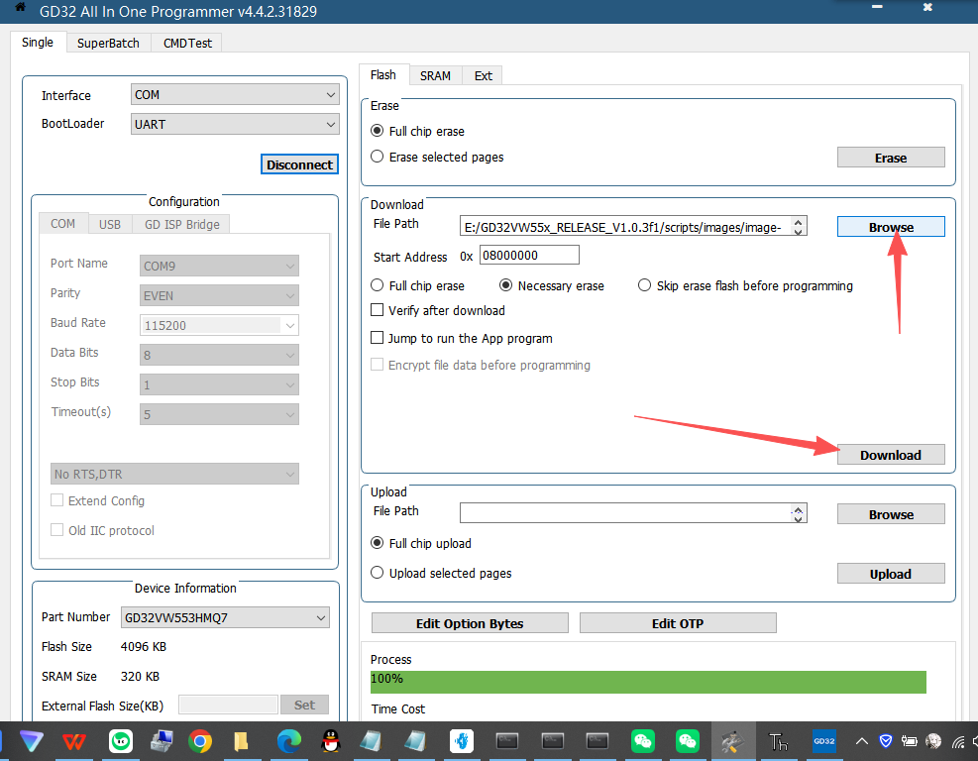Open the Data Bits dropdown
The height and width of the screenshot is (761, 978).
[219, 355]
